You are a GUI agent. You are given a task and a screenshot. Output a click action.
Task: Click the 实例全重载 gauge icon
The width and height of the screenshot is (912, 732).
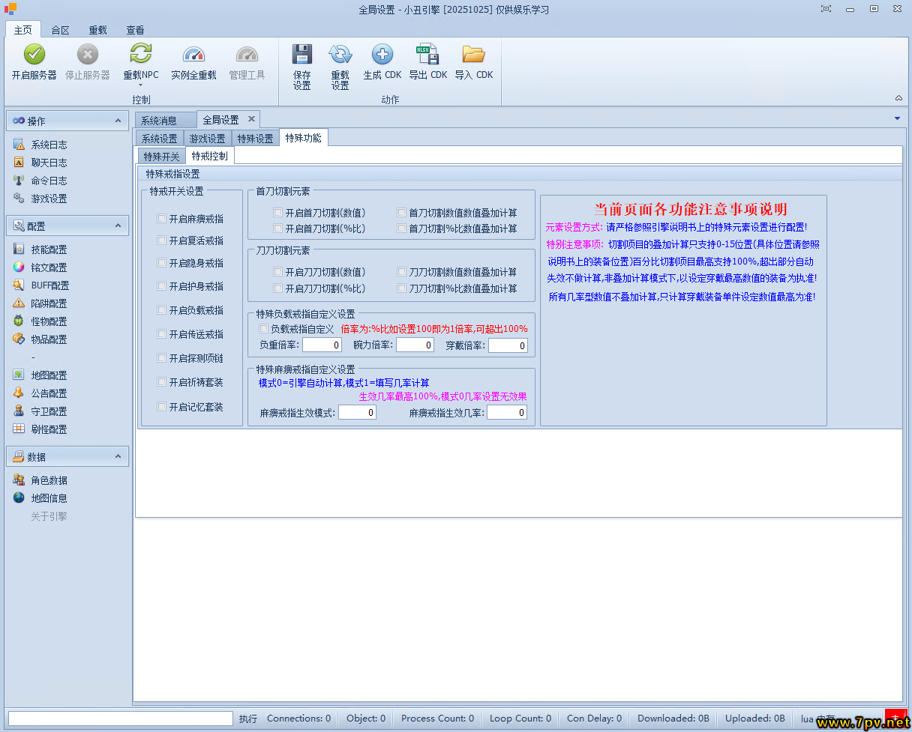193,55
